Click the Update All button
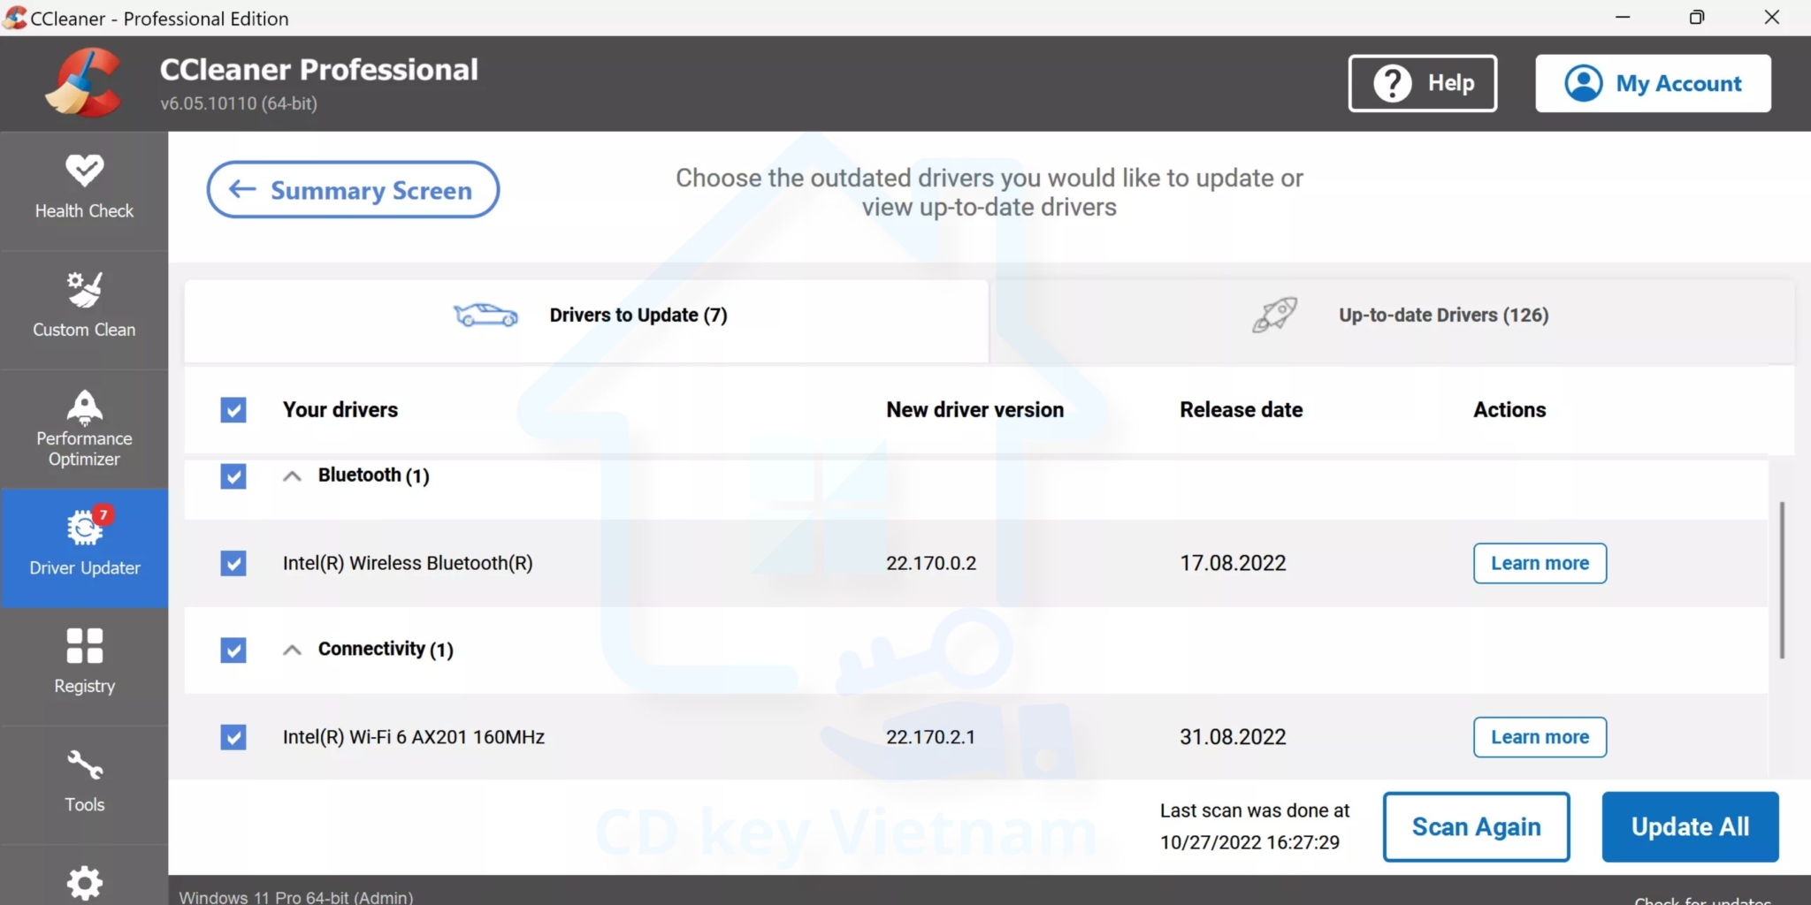Image resolution: width=1811 pixels, height=905 pixels. [x=1689, y=826]
